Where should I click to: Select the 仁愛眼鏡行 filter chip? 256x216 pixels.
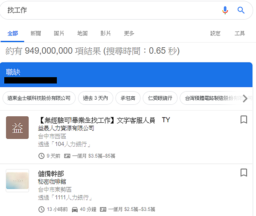point(160,98)
